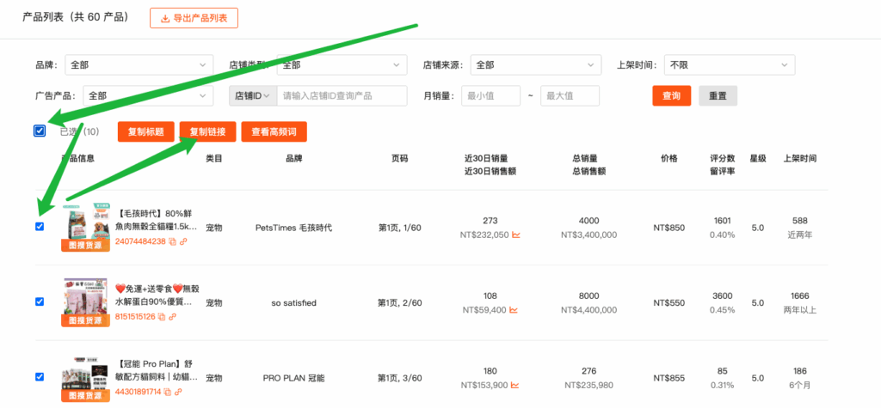This screenshot has width=881, height=408.
Task: Sort by 价格 column header
Action: coord(668,159)
